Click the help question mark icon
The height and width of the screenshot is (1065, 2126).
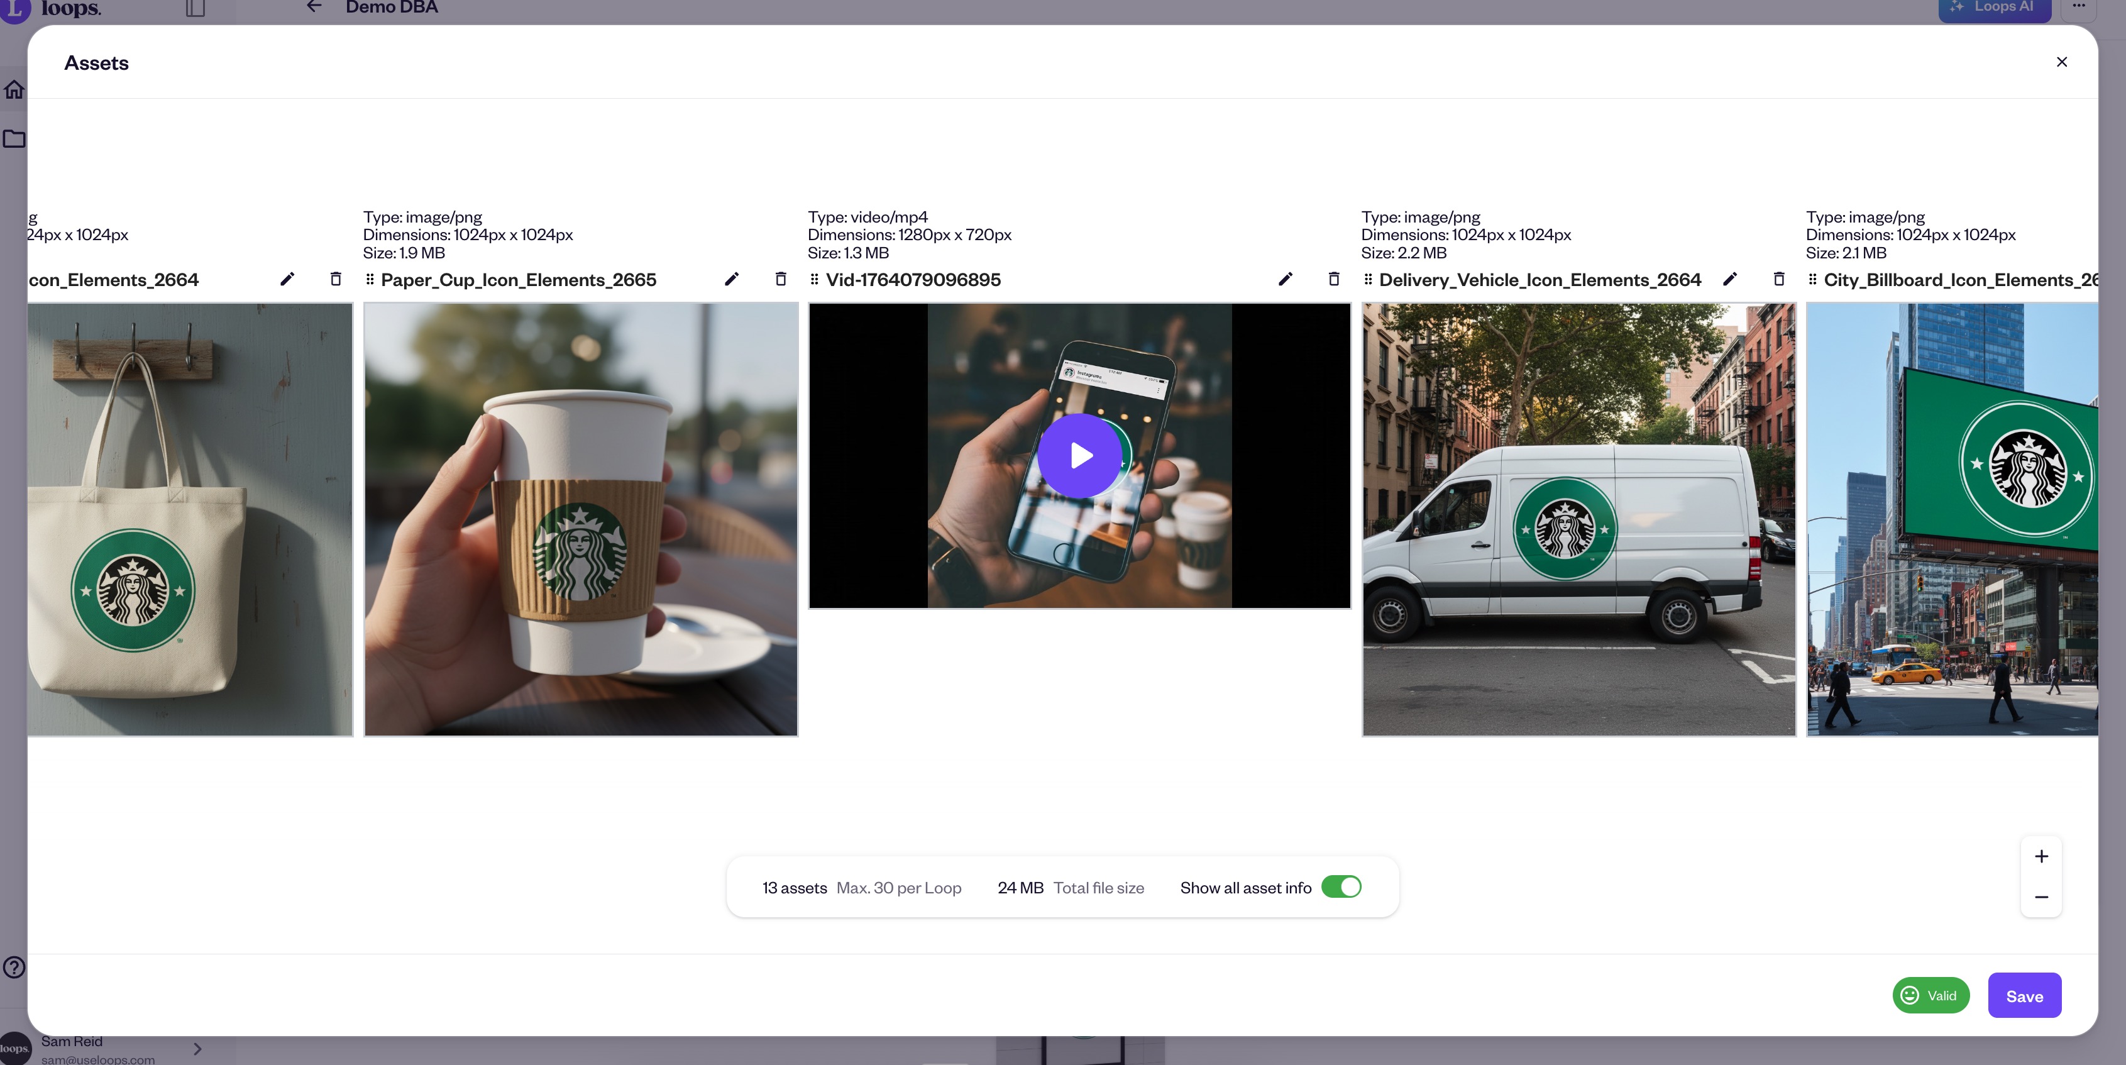(x=13, y=968)
